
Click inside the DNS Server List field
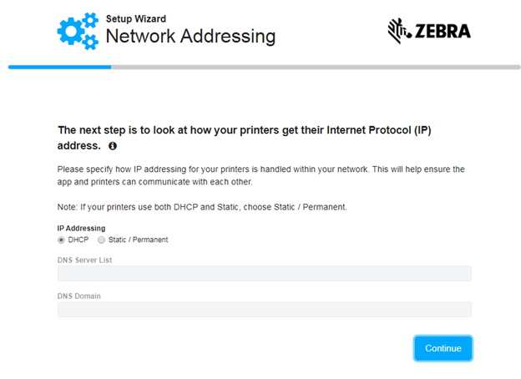point(264,274)
